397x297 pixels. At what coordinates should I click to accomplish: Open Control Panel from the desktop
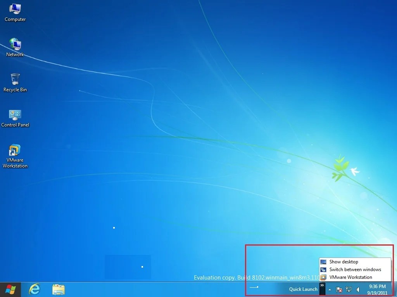pyautogui.click(x=15, y=114)
